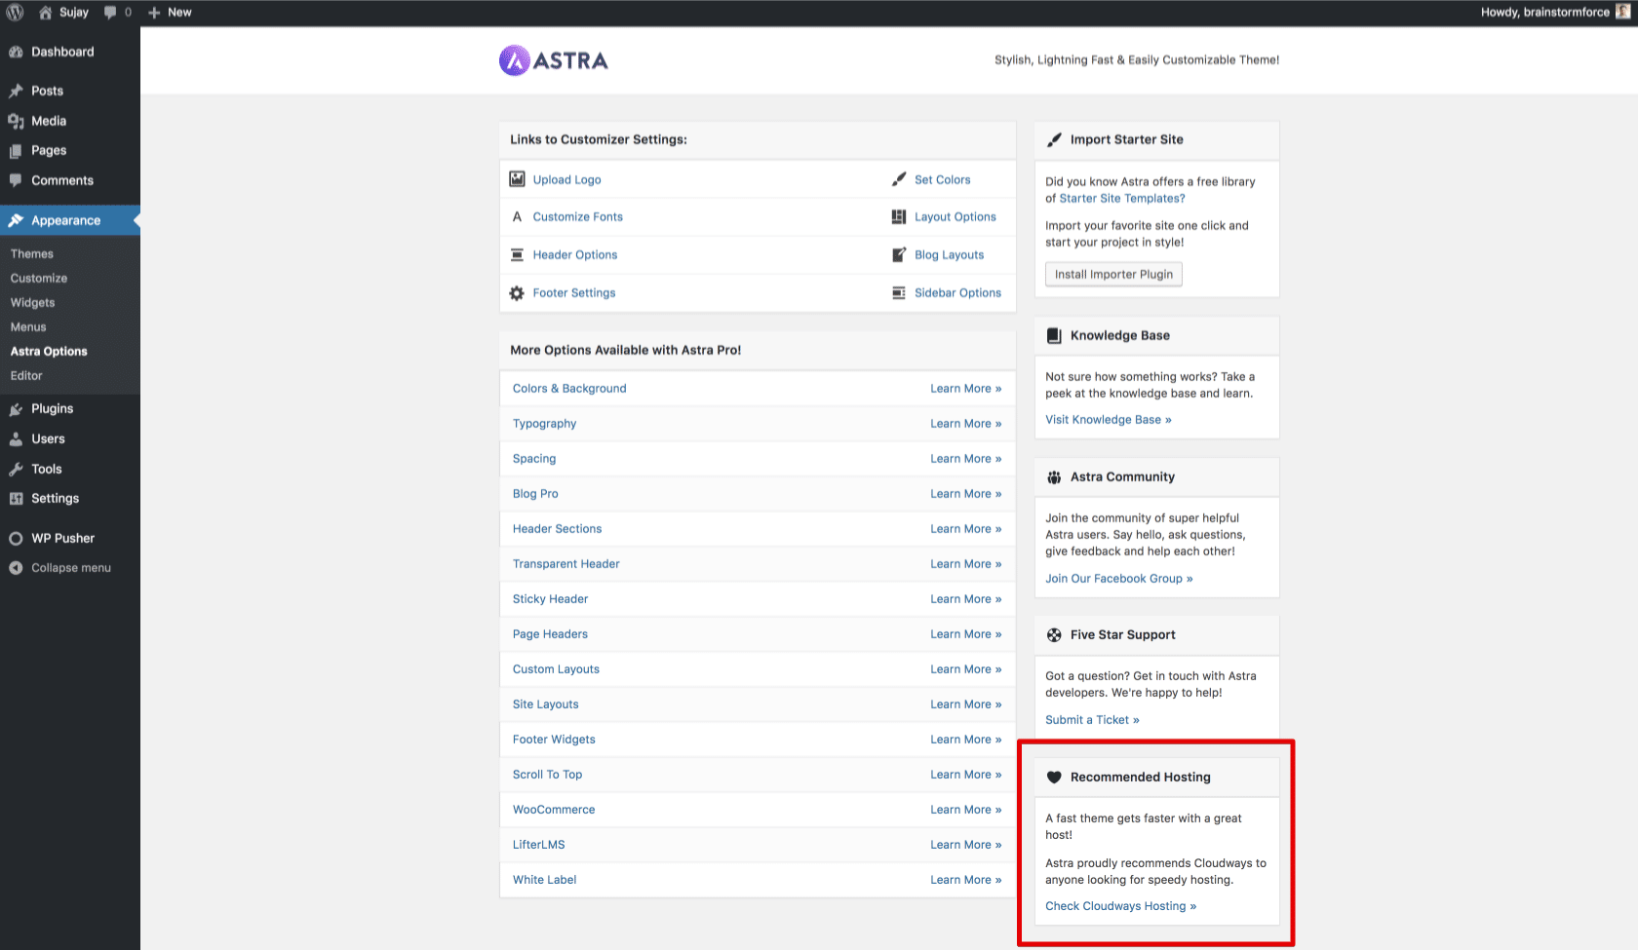
Task: Click the Astra logo
Action: 553,60
